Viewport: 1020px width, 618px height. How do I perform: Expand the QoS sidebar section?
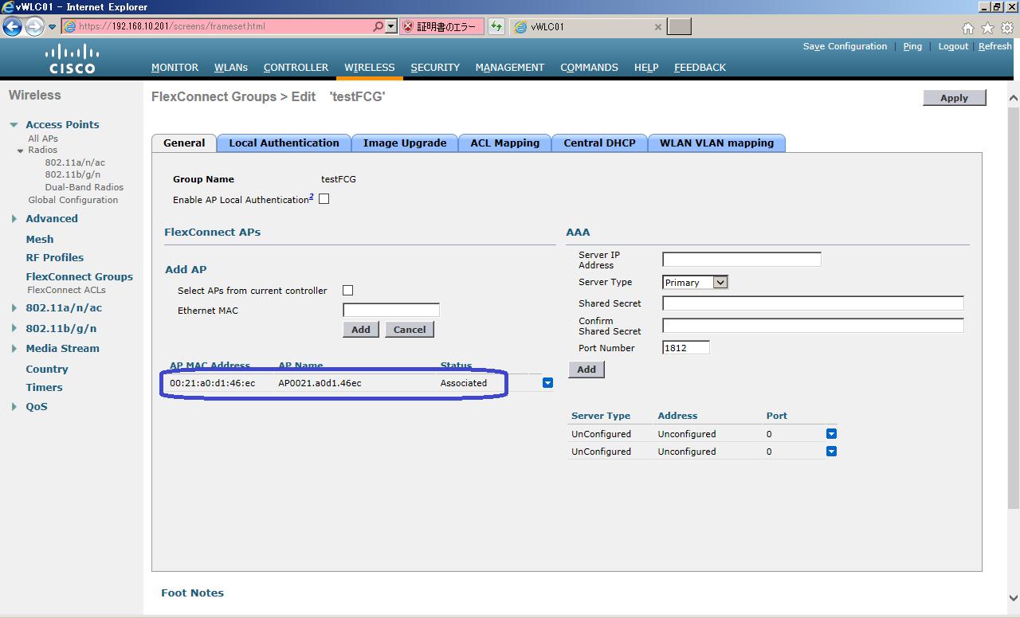coord(14,407)
